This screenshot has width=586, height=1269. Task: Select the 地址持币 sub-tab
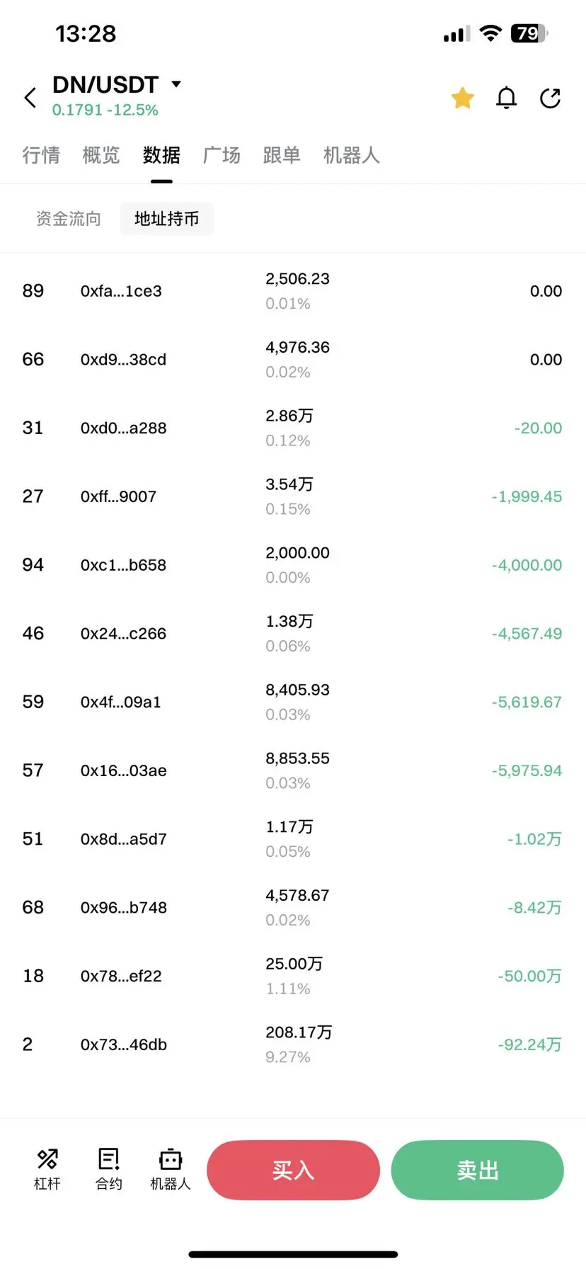click(x=166, y=219)
